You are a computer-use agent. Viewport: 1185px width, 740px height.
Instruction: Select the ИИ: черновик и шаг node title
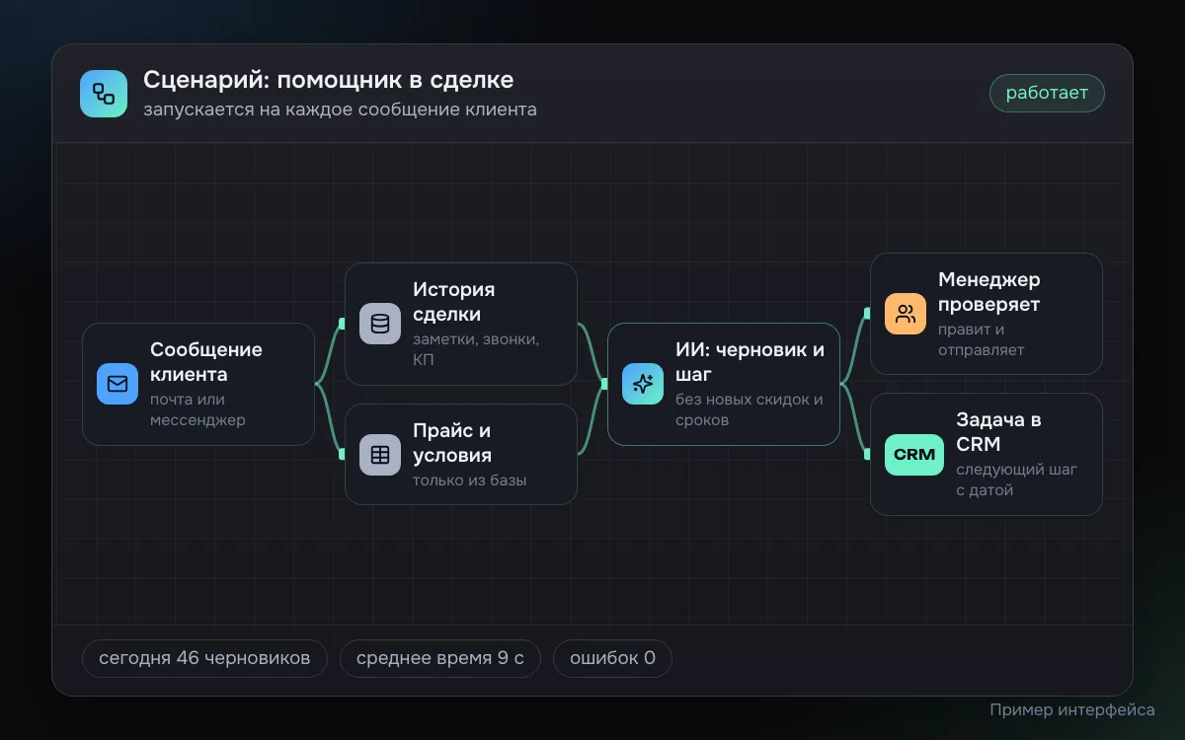point(750,362)
